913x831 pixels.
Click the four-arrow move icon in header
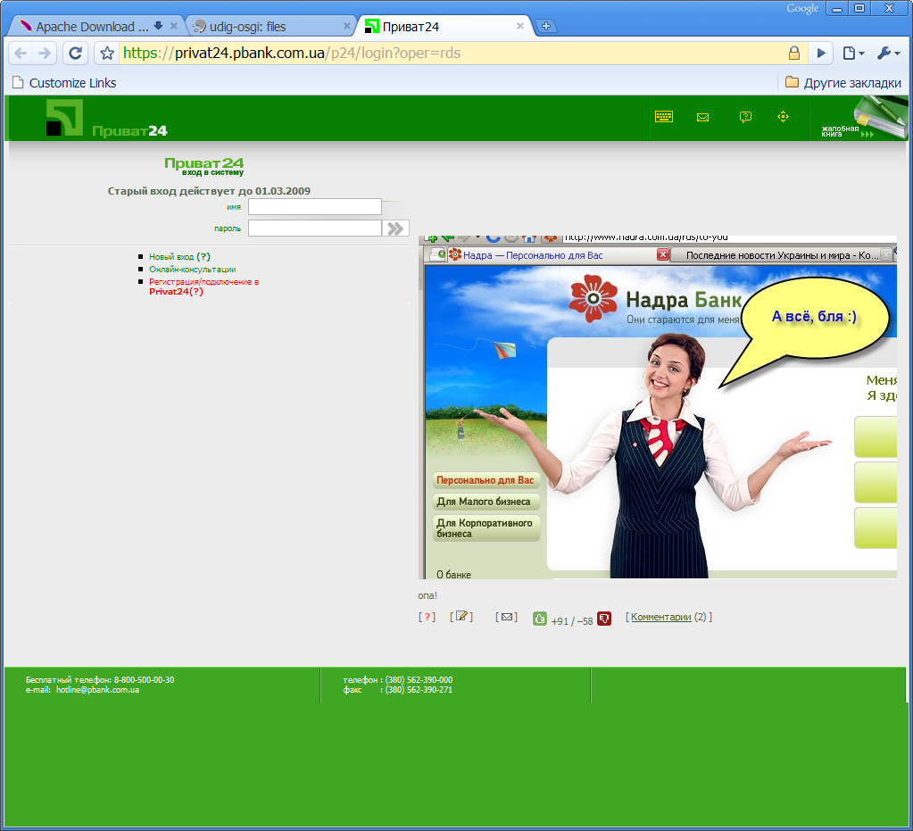click(784, 116)
